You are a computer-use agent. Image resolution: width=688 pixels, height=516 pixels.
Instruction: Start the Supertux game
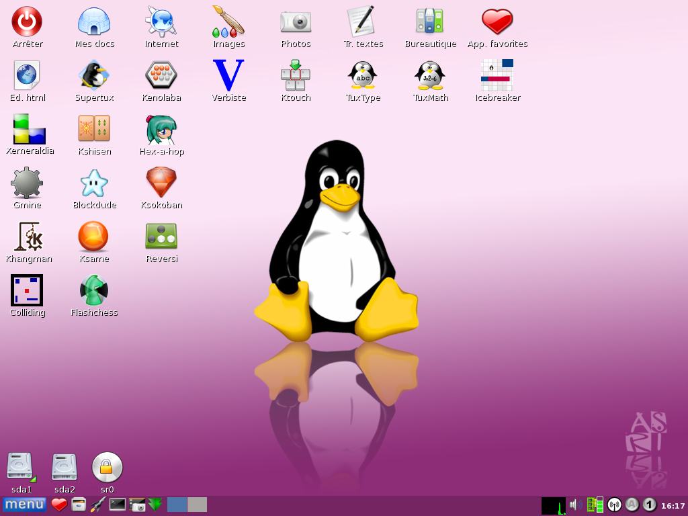point(94,75)
